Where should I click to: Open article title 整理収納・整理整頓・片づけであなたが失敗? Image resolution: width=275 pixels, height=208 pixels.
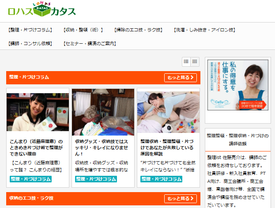click(167, 147)
